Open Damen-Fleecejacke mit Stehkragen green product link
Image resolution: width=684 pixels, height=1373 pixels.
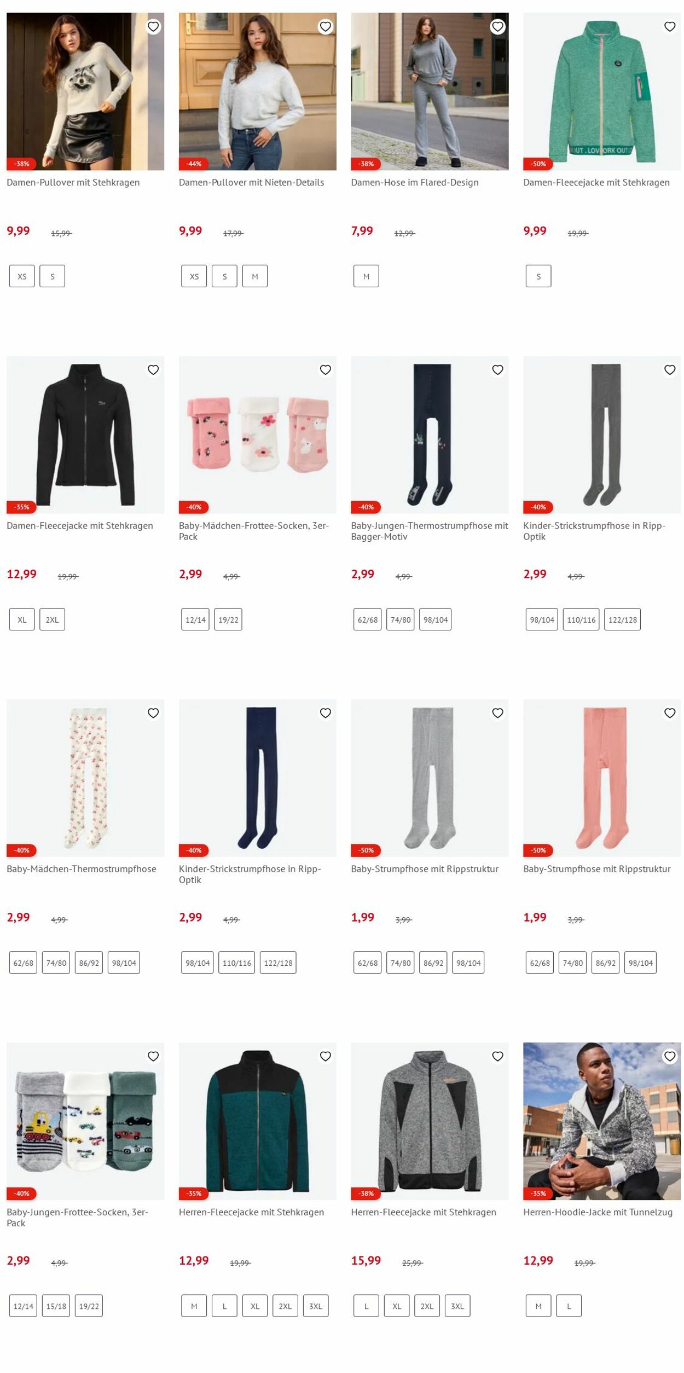click(596, 182)
